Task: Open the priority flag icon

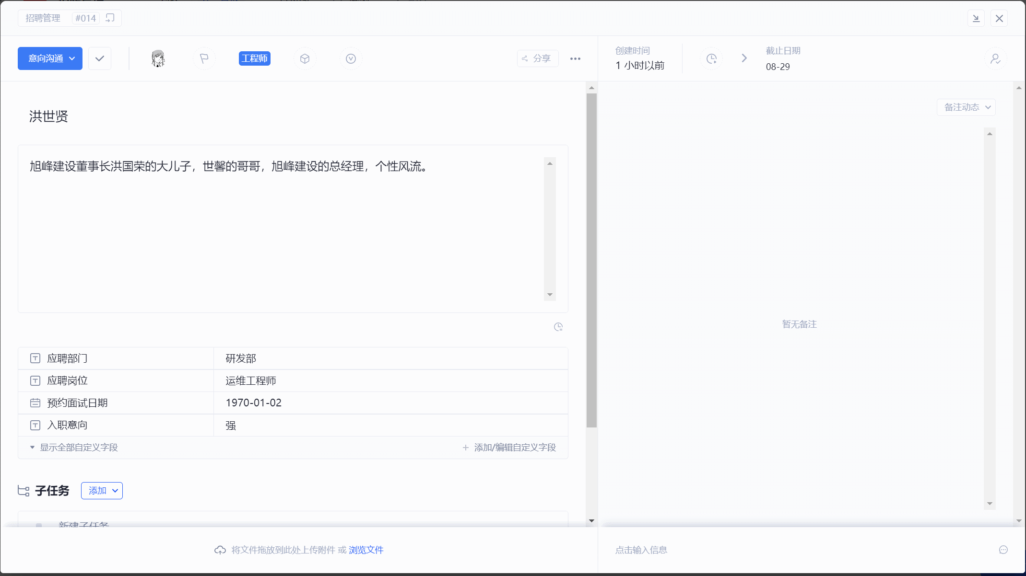Action: pyautogui.click(x=204, y=58)
